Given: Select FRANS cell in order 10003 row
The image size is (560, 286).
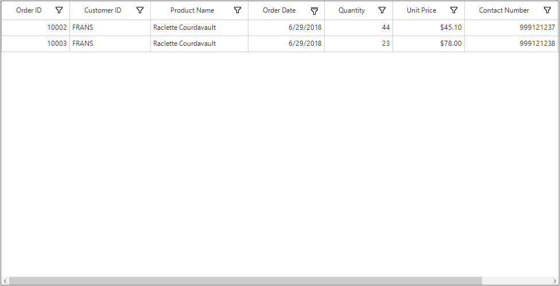Looking at the screenshot, I should (x=110, y=44).
